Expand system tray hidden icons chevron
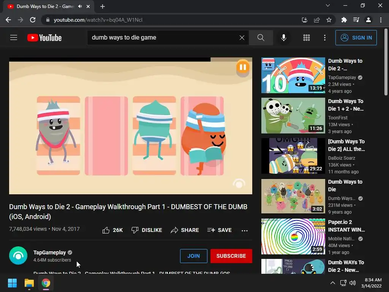This screenshot has height=292, width=389. click(333, 283)
